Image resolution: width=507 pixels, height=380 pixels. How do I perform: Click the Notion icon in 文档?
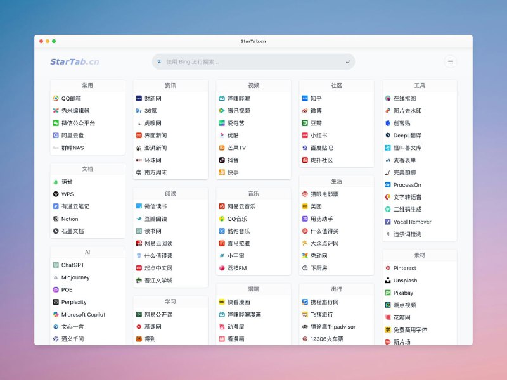(56, 219)
